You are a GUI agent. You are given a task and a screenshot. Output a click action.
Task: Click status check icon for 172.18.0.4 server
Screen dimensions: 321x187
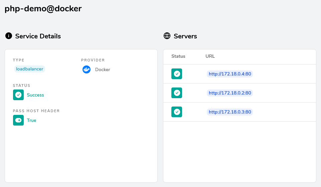click(177, 74)
